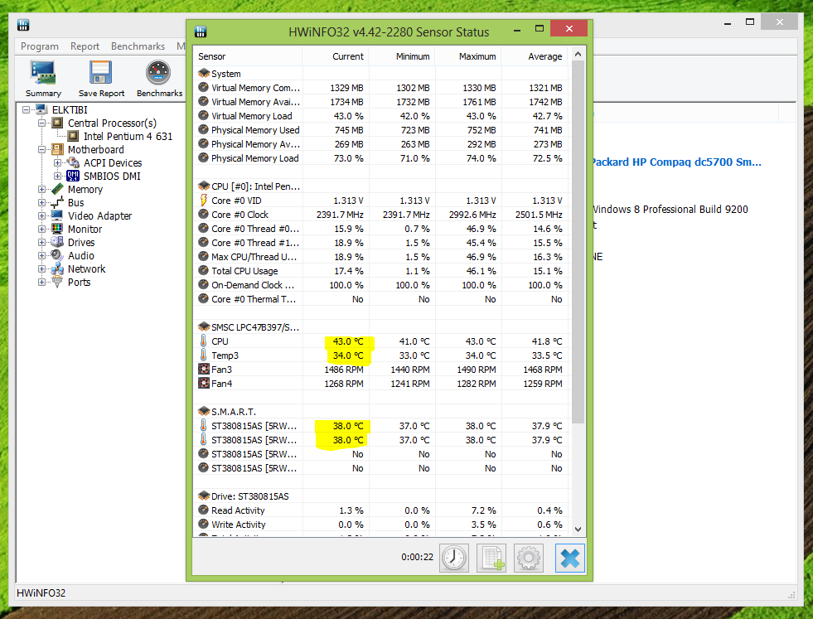Expand the Drives tree node
This screenshot has width=813, height=619.
(x=42, y=243)
